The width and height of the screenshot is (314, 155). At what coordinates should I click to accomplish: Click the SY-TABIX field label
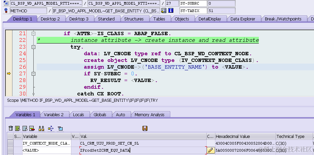coord(193,11)
